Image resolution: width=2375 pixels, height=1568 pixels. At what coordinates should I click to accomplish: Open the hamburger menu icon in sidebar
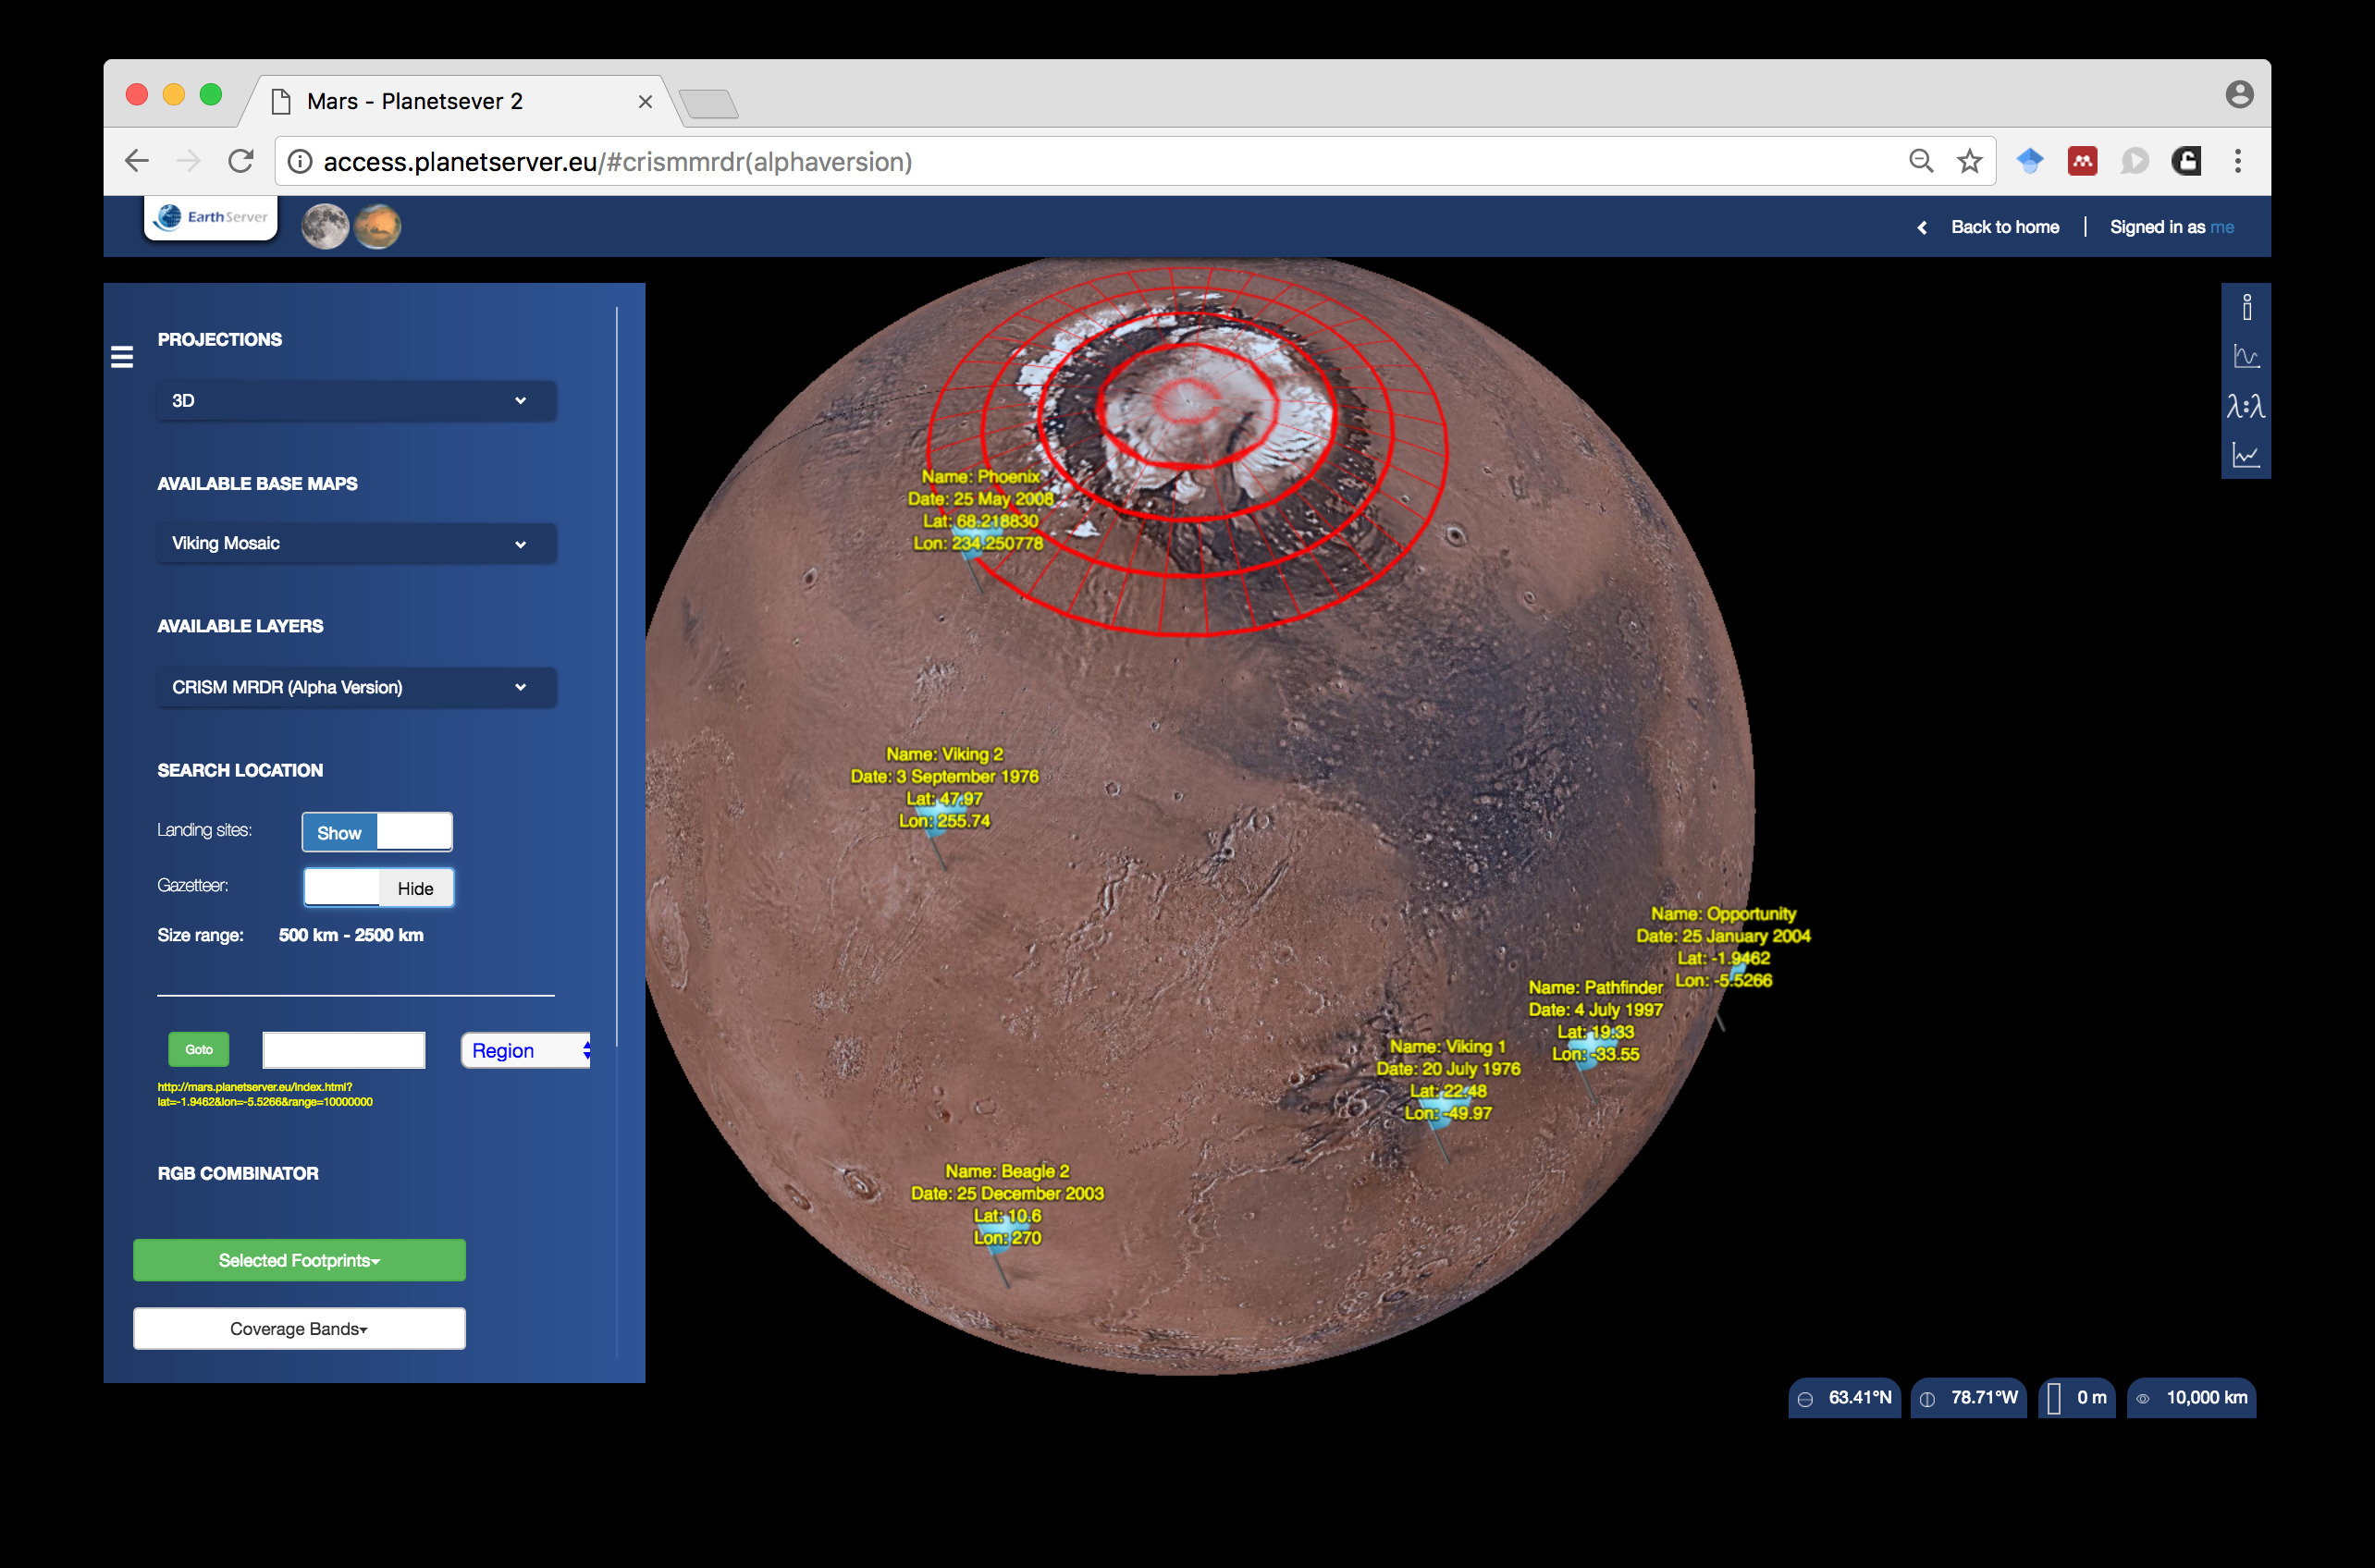(x=122, y=357)
